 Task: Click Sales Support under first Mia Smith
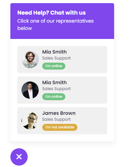[x=56, y=58]
